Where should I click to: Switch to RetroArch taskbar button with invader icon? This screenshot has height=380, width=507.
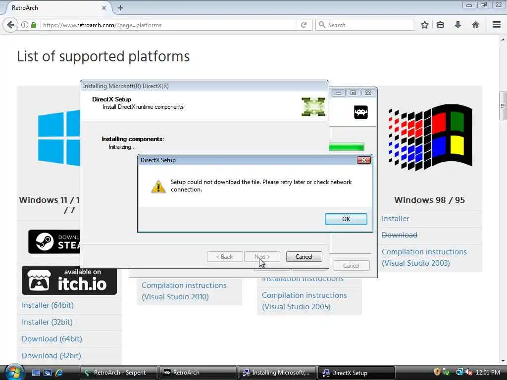pos(198,373)
